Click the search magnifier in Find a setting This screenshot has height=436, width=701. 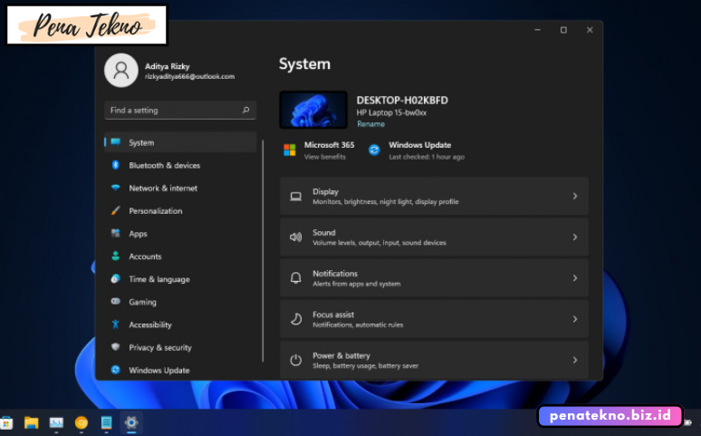click(x=245, y=110)
